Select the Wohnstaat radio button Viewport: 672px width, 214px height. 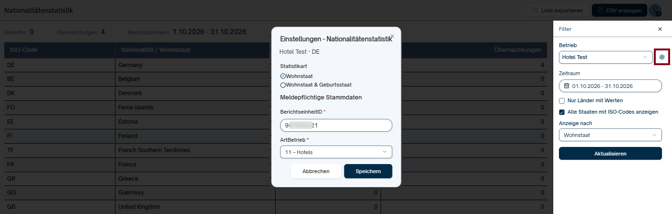(x=283, y=76)
